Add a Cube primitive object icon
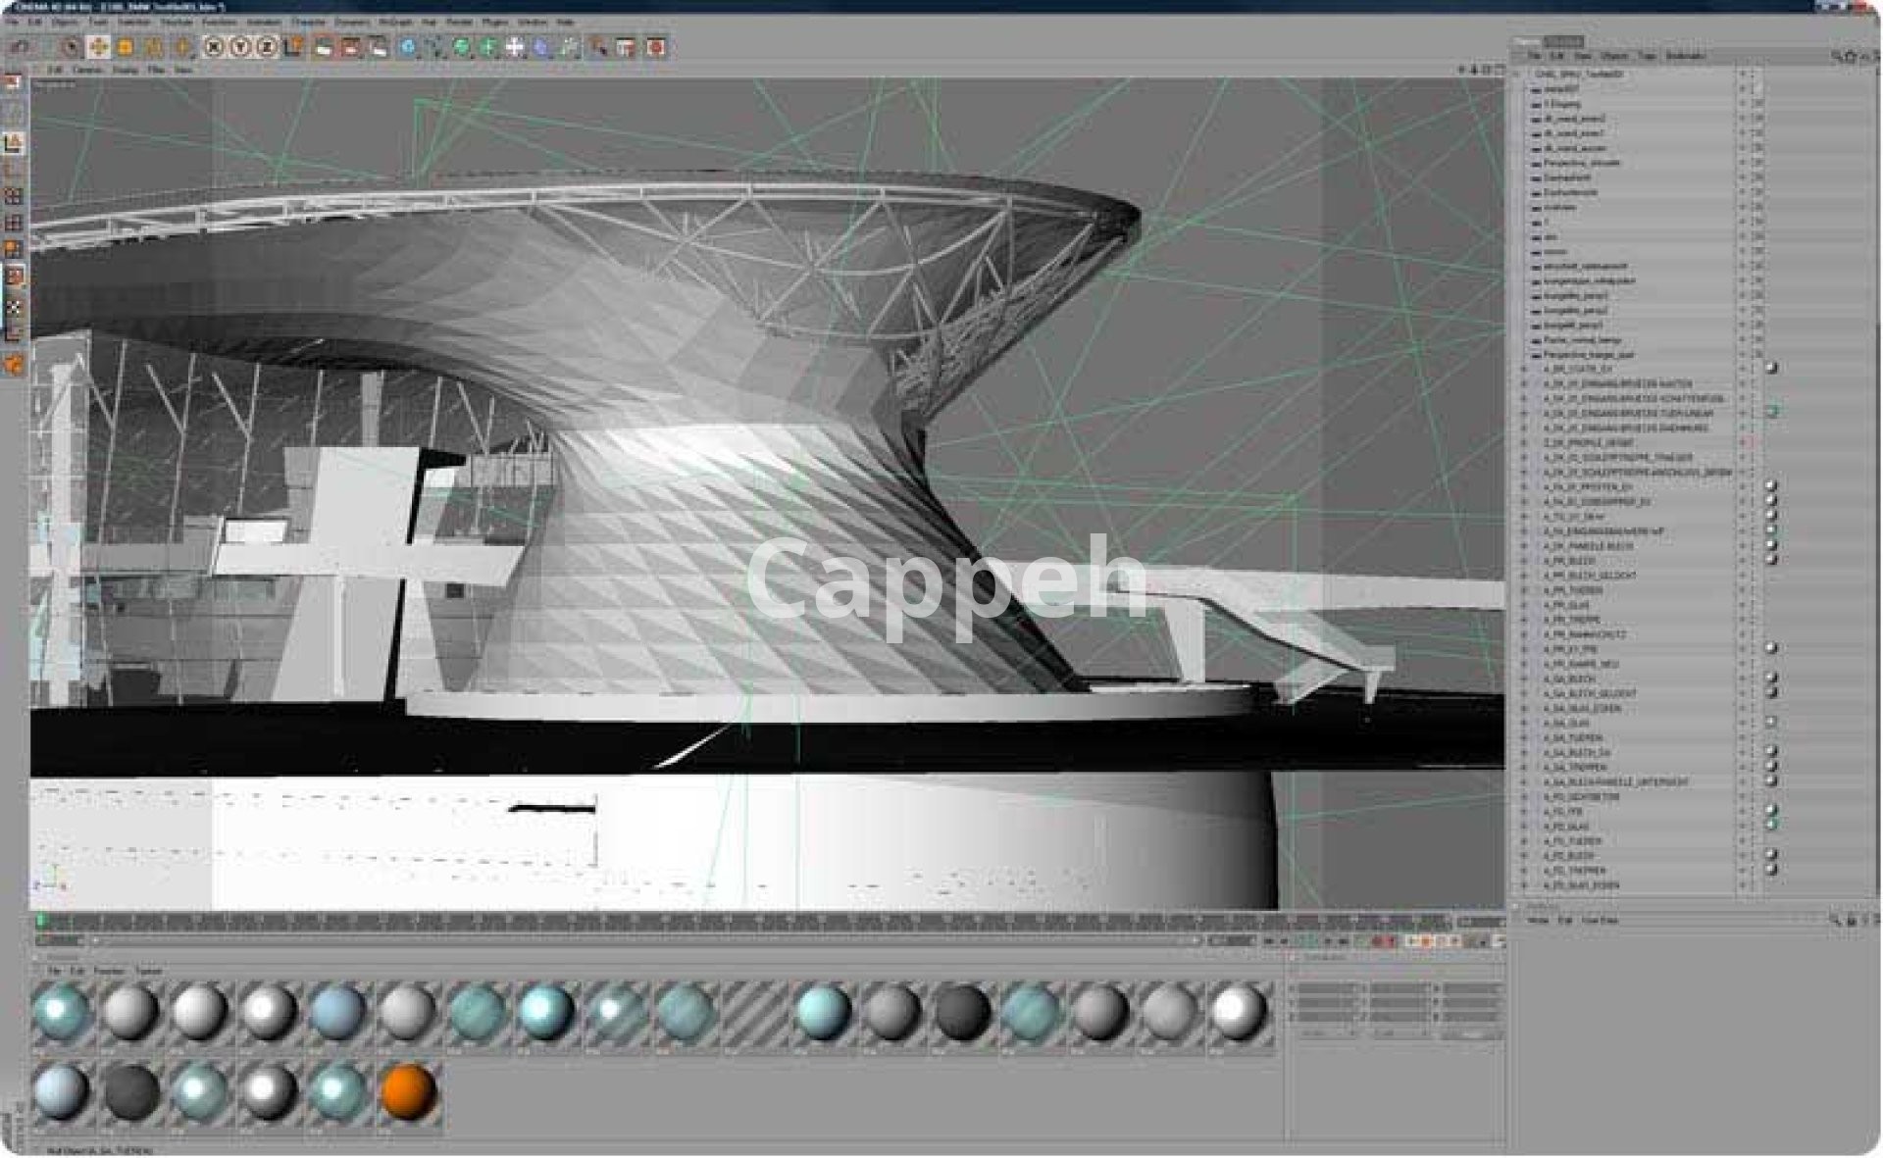Image resolution: width=1883 pixels, height=1158 pixels. [x=408, y=46]
